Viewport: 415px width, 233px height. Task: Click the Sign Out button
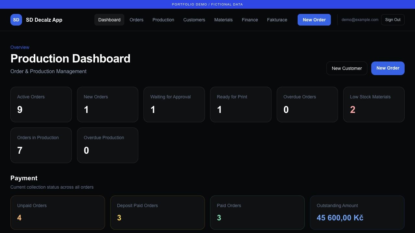pos(393,20)
